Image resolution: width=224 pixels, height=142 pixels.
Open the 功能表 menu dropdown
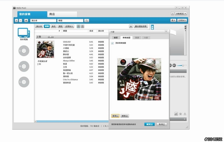tap(181, 14)
